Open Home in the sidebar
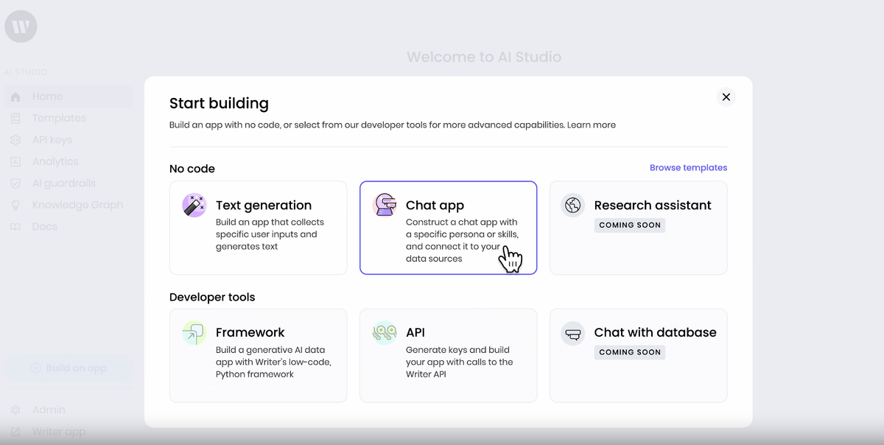Viewport: 884px width, 445px height. pos(47,97)
